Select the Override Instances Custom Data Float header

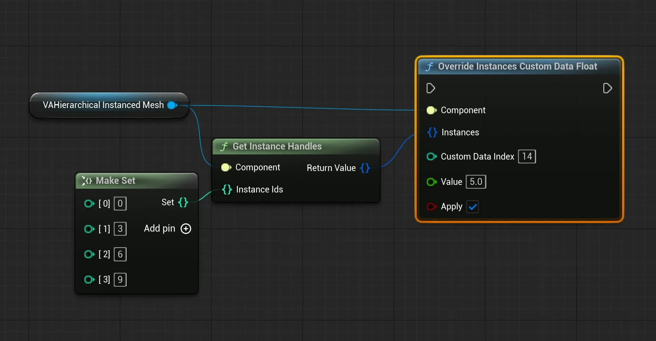(519, 66)
